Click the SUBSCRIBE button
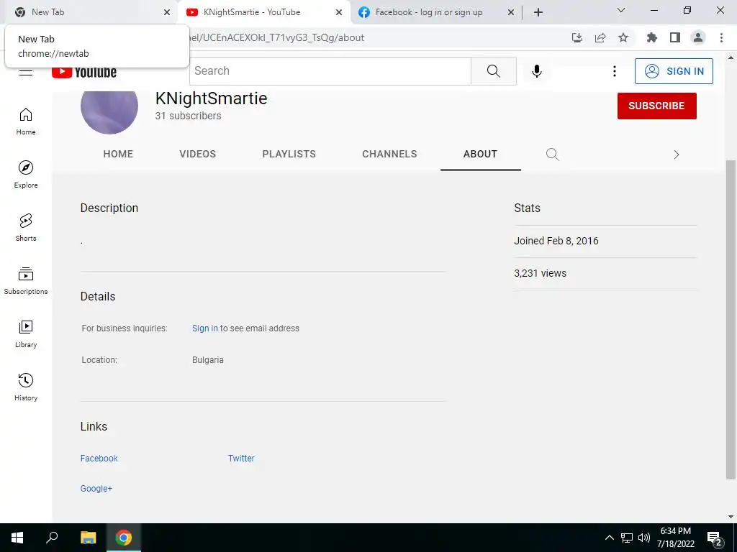This screenshot has width=737, height=552. [656, 106]
